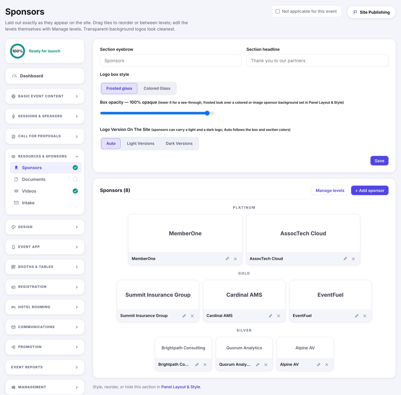
Task: Open Manage levels
Action: 330,190
